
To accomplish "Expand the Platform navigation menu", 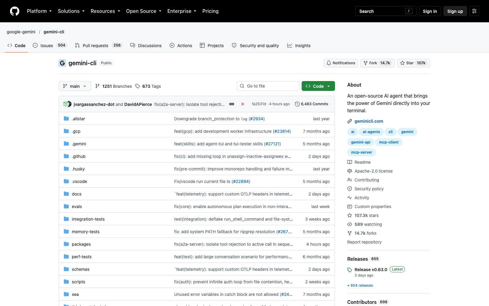I will pyautogui.click(x=39, y=11).
